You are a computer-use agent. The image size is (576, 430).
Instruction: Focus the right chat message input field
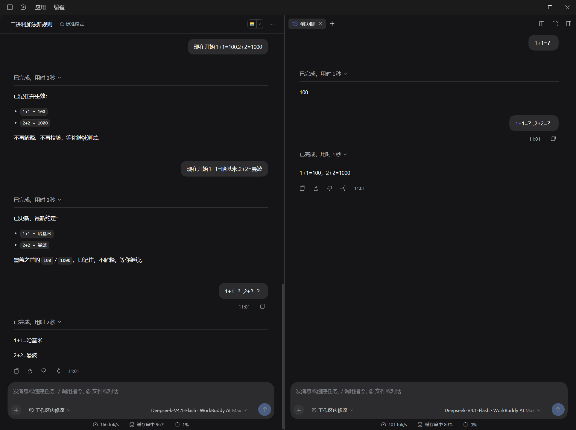point(428,391)
